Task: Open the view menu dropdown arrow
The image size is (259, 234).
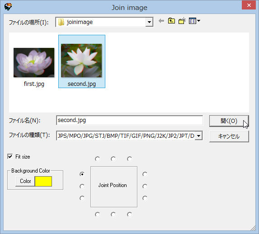Action: click(x=198, y=21)
